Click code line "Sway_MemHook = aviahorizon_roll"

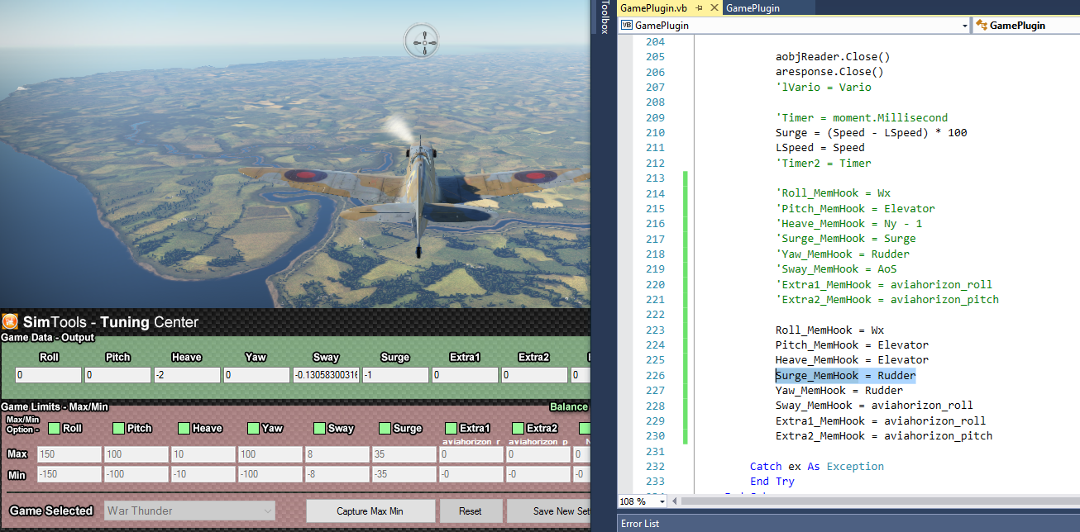click(x=874, y=406)
